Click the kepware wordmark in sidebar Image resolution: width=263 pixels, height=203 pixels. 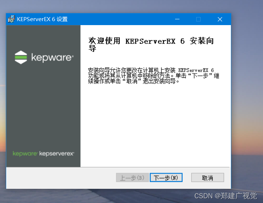(53, 58)
